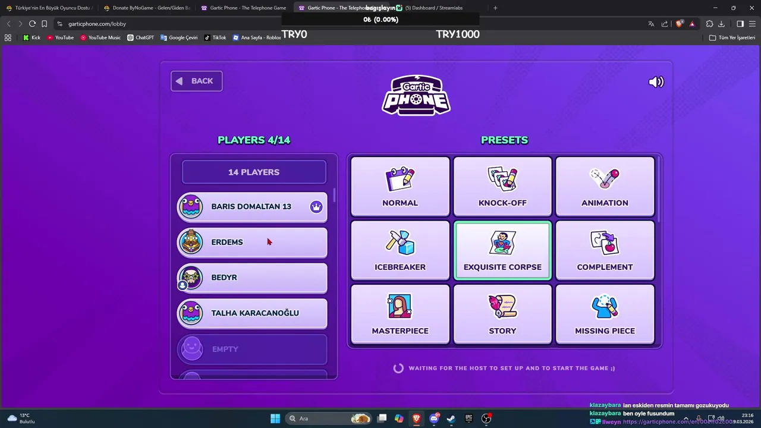Open OBS Studio from taskbar
The width and height of the screenshot is (761, 428).
pos(486,418)
